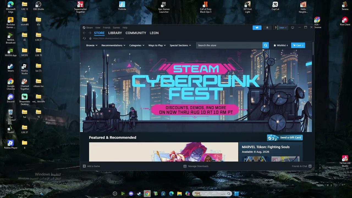The image size is (352, 198).
Task: Click the store URL in the address bar
Action: point(108,38)
